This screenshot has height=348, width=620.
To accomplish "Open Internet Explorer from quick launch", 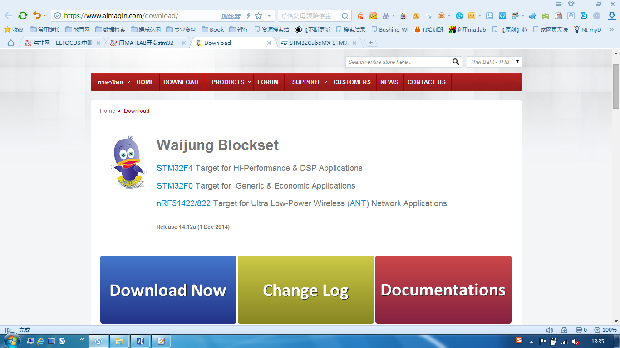I will coord(41,341).
